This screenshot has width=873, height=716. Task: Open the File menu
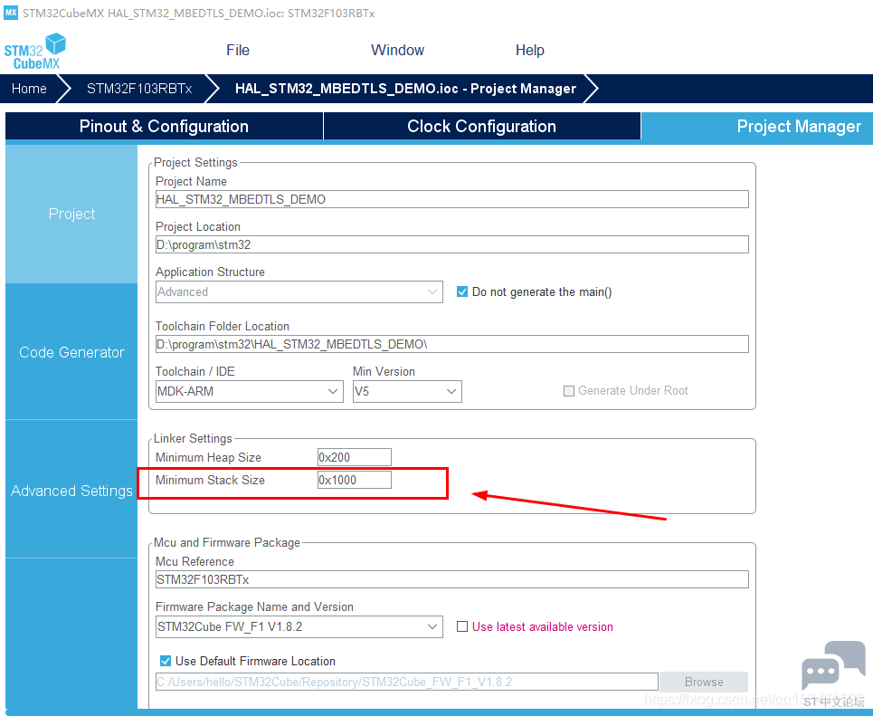click(x=238, y=50)
